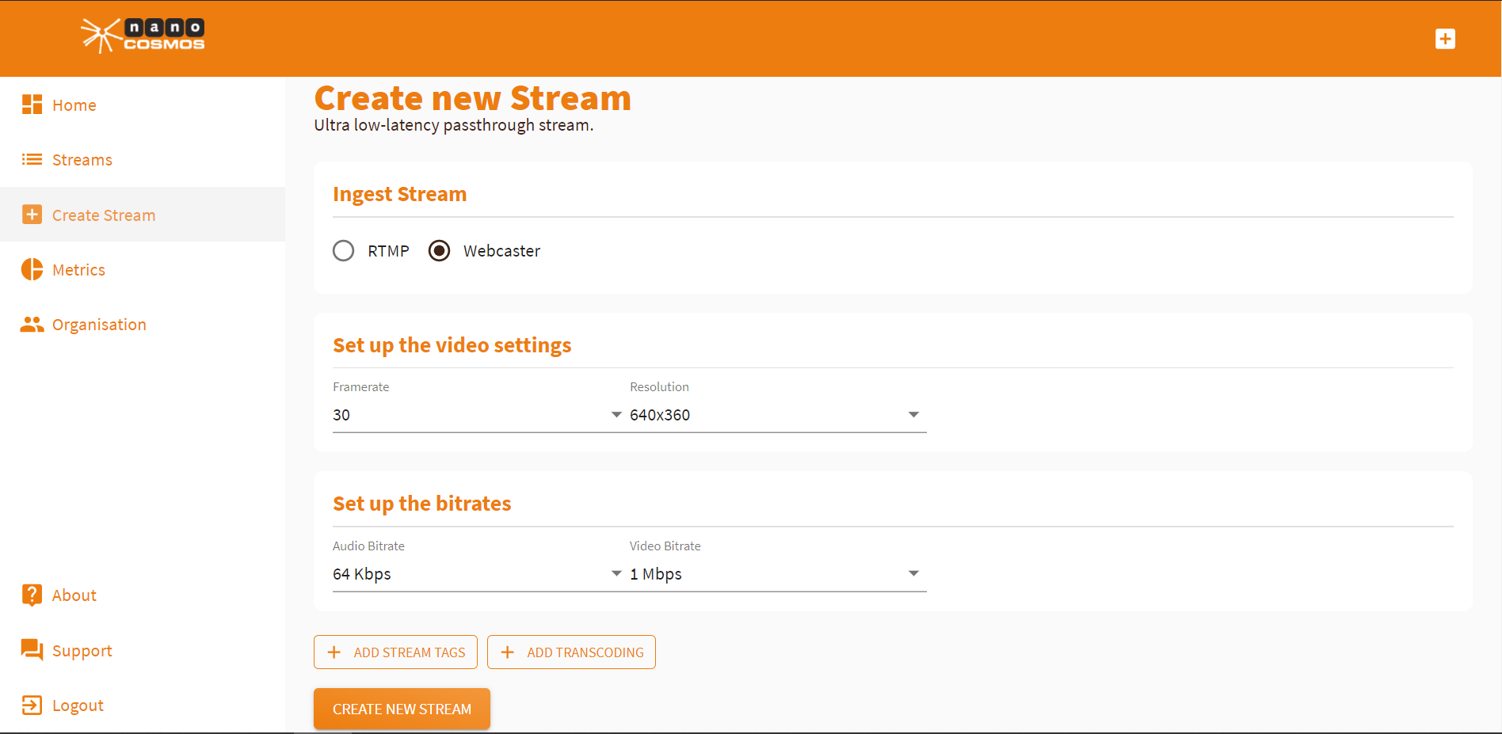Viewport: 1502px width, 734px height.
Task: Select the Logout exit icon
Action: tap(32, 705)
